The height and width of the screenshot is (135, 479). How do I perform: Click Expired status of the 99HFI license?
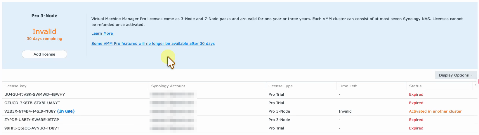(x=416, y=128)
